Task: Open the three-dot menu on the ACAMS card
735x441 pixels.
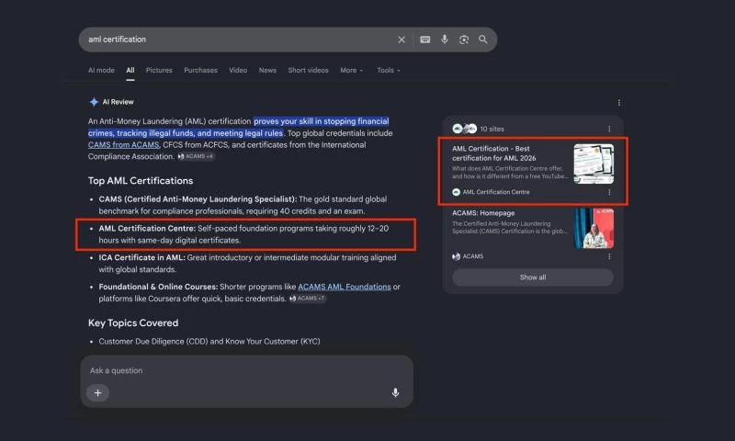Action: tap(609, 256)
